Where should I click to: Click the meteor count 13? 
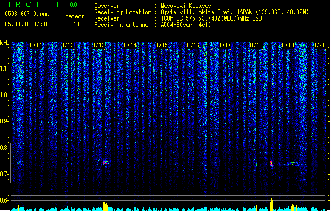click(76, 24)
